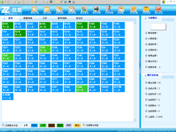Select table B101
Screen dimensions: 176x132
[8, 25]
